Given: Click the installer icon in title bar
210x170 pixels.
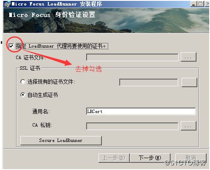Looking at the screenshot, I should point(7,4).
